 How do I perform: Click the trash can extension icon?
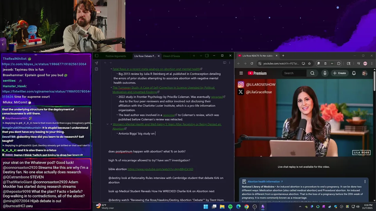pyautogui.click(x=325, y=63)
